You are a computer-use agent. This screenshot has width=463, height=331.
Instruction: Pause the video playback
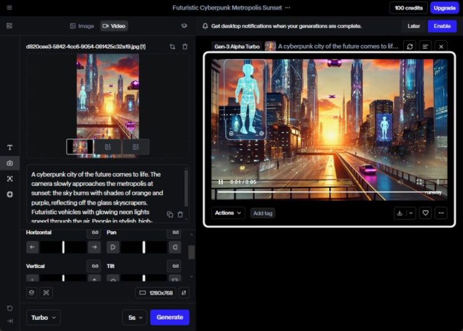220,182
